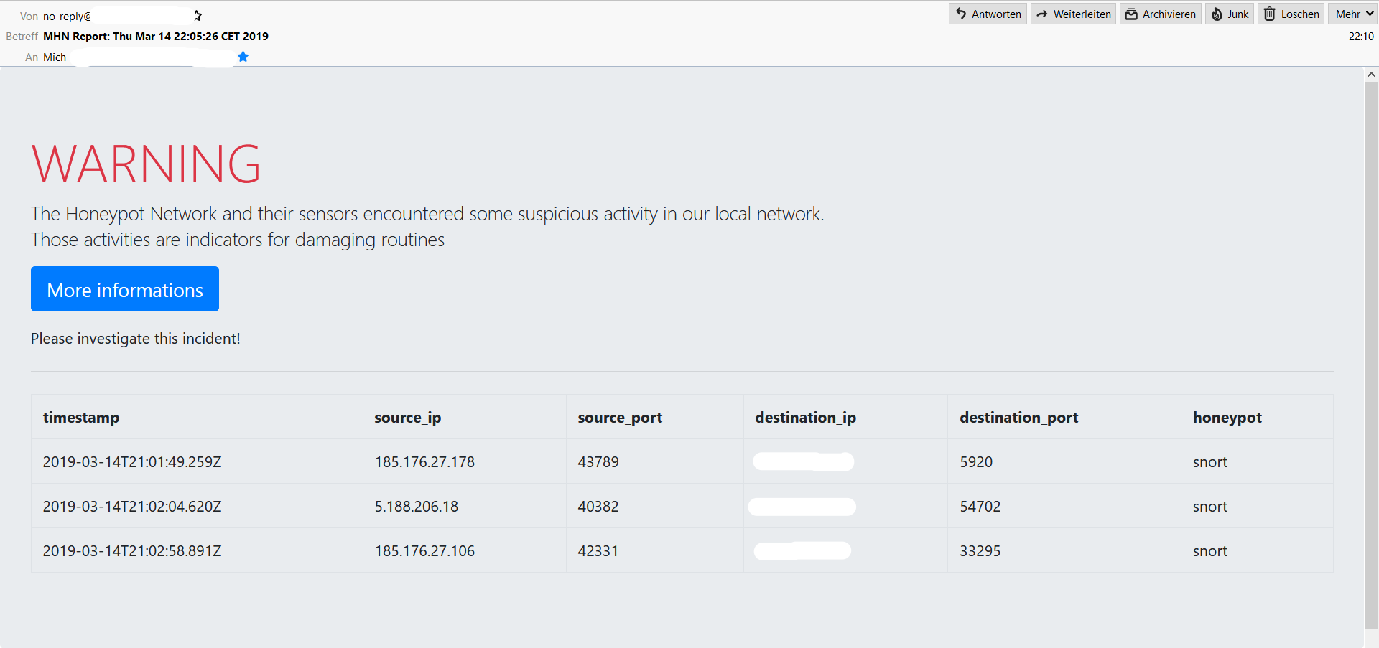Click the destination_port column header
The width and height of the screenshot is (1379, 648).
(x=1019, y=418)
